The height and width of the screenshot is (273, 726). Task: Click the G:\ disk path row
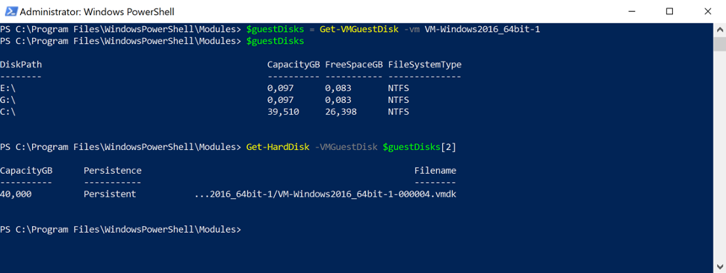click(8, 100)
